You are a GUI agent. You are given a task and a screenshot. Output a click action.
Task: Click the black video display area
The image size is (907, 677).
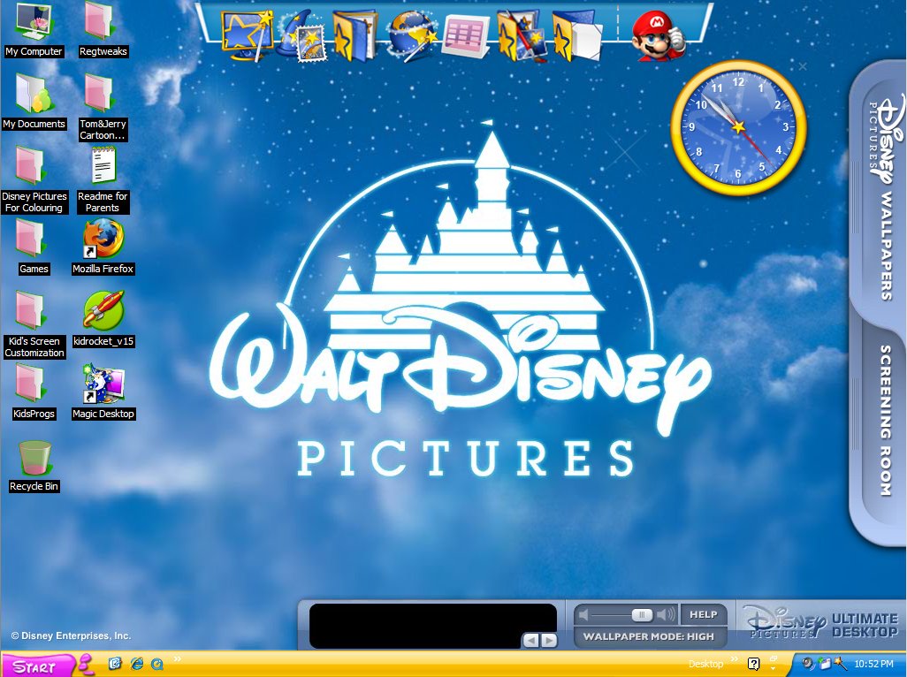(432, 626)
